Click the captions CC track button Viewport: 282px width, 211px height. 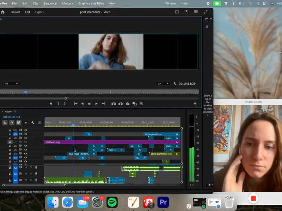[x=39, y=123]
